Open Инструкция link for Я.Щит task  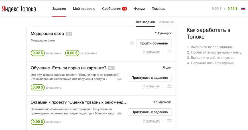151,86
